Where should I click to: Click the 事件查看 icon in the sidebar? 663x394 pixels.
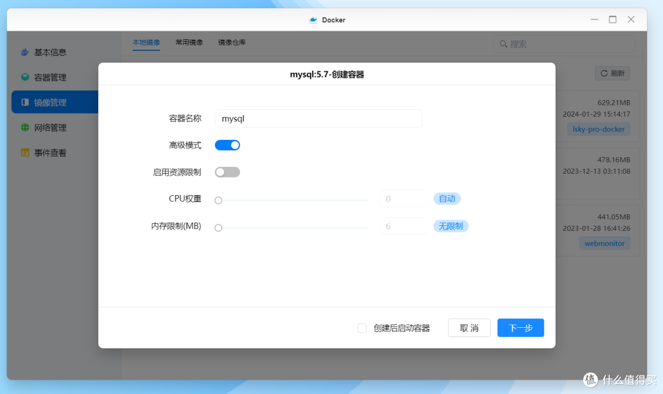pos(25,153)
